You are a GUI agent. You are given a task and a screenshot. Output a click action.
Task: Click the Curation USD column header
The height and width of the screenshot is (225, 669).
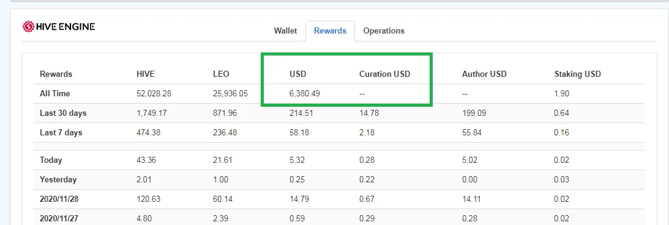coord(384,74)
